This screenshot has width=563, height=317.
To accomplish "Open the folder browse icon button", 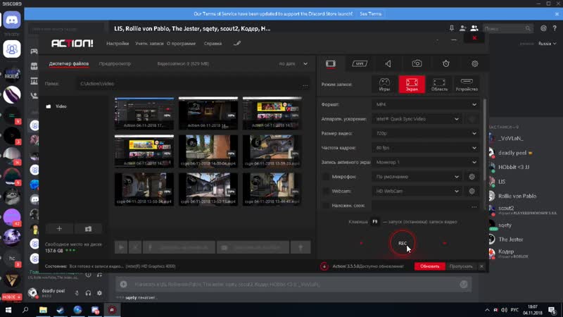I will (88, 228).
